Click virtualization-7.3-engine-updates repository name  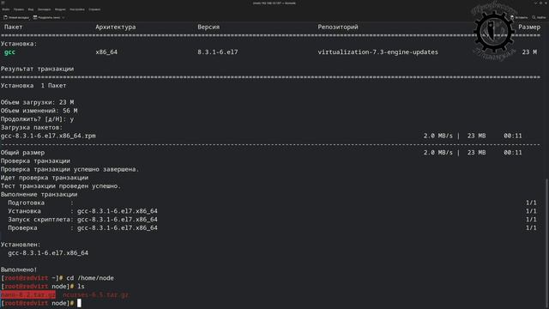point(377,51)
